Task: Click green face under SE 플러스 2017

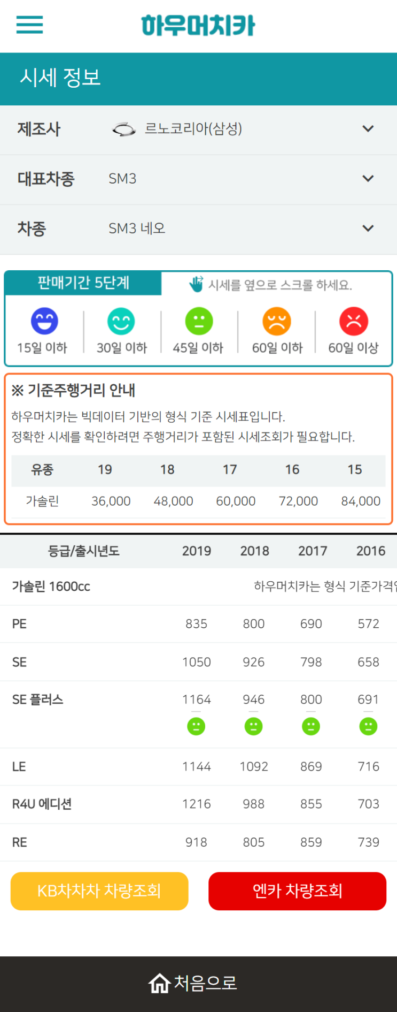Action: coord(311,726)
